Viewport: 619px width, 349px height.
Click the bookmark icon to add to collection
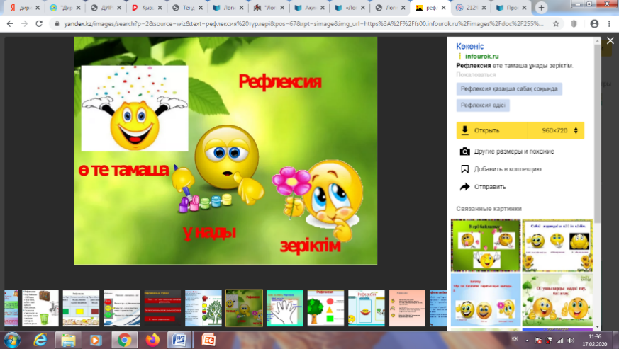point(464,169)
